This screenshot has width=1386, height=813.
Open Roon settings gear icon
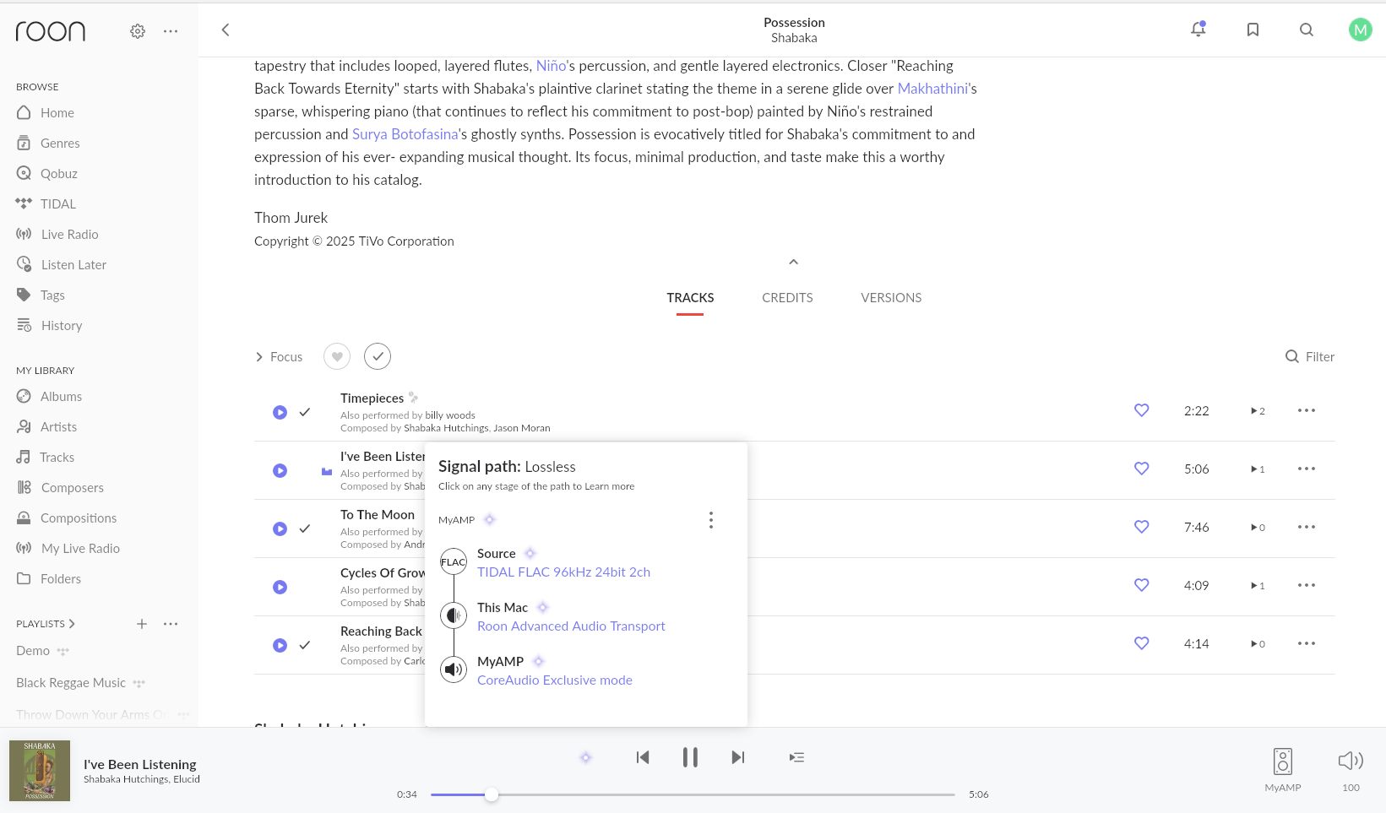tap(138, 31)
